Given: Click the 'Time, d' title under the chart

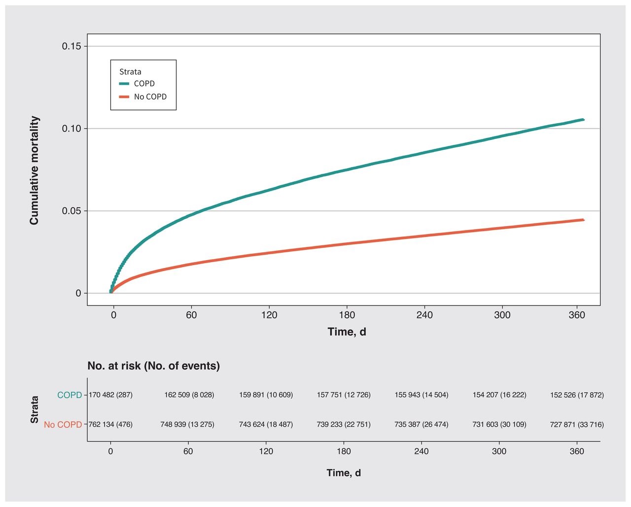Looking at the screenshot, I should (347, 332).
